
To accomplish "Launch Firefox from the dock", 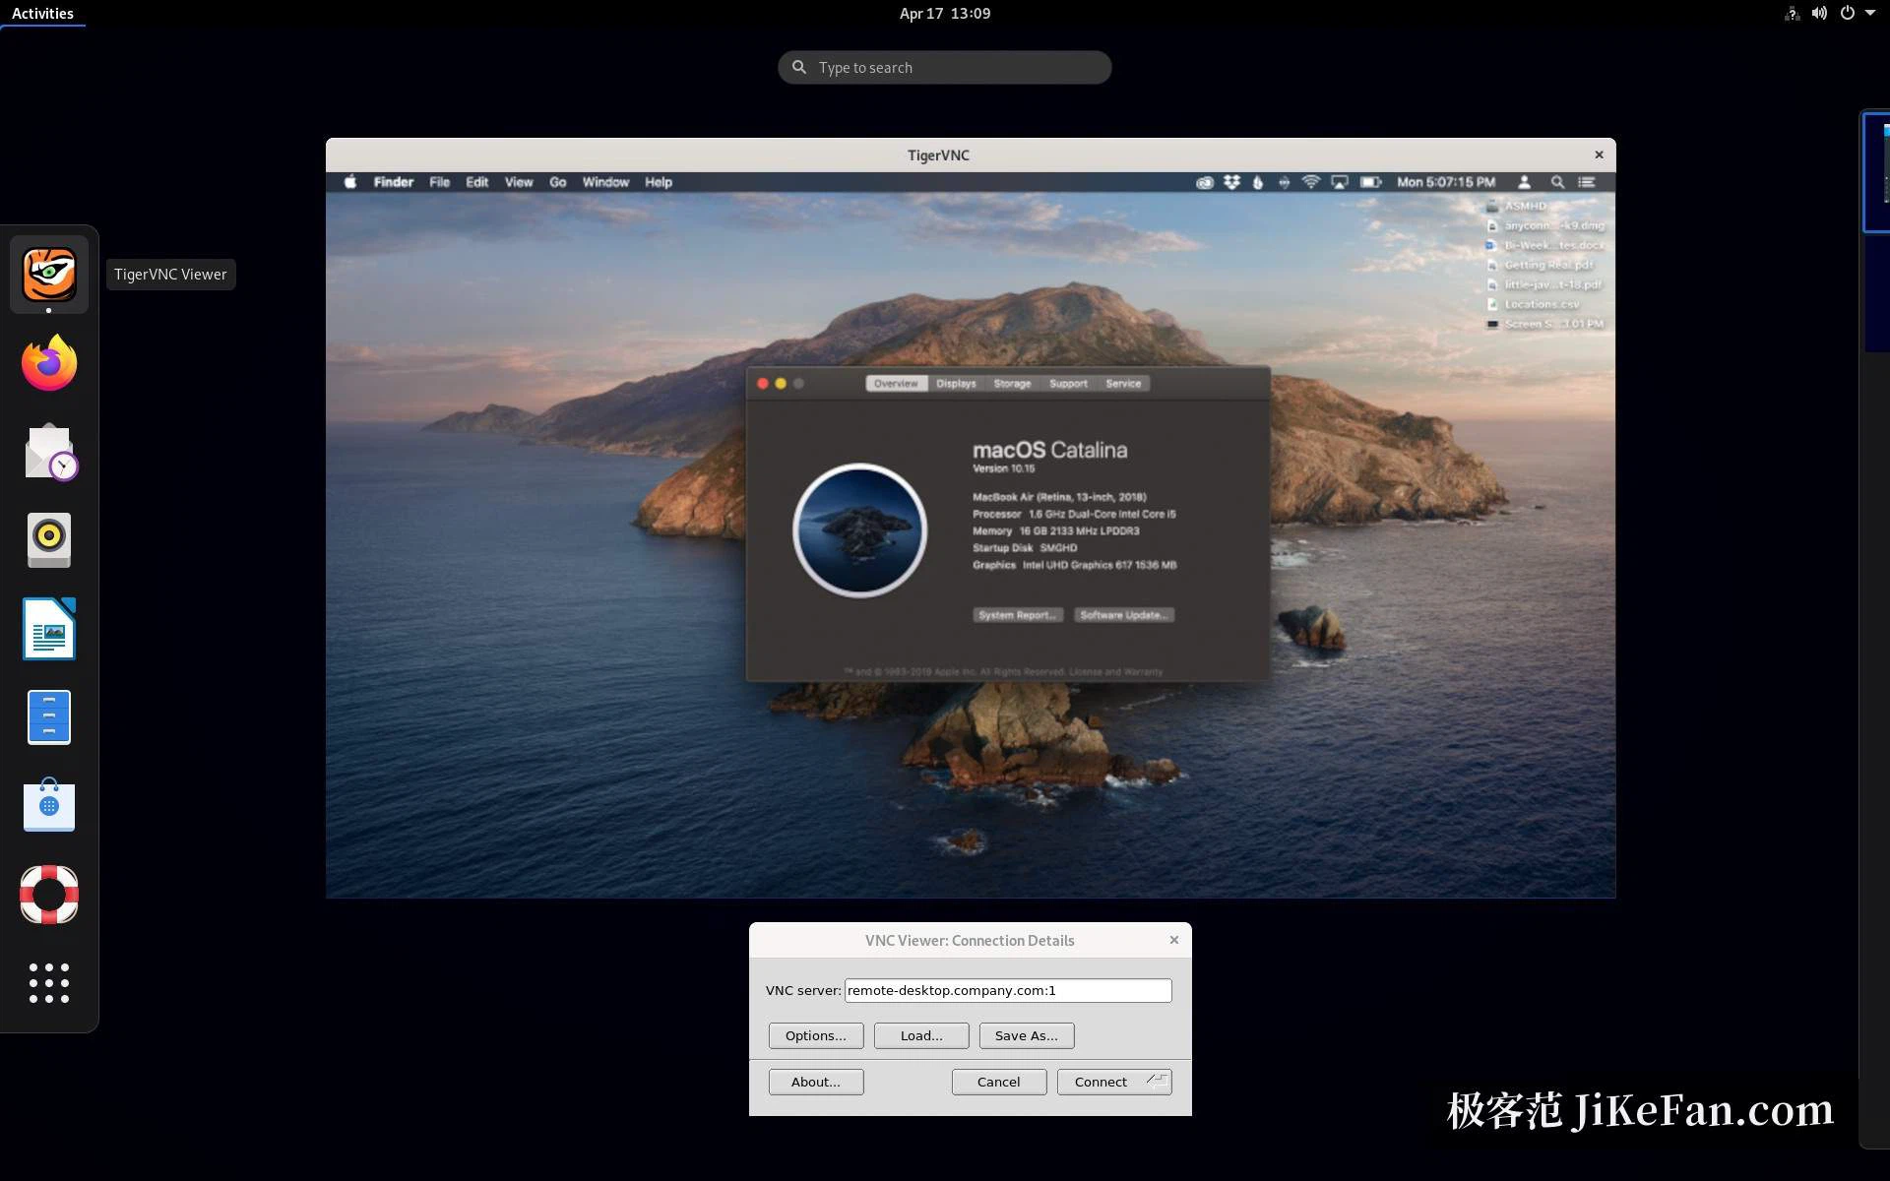I will [x=49, y=363].
